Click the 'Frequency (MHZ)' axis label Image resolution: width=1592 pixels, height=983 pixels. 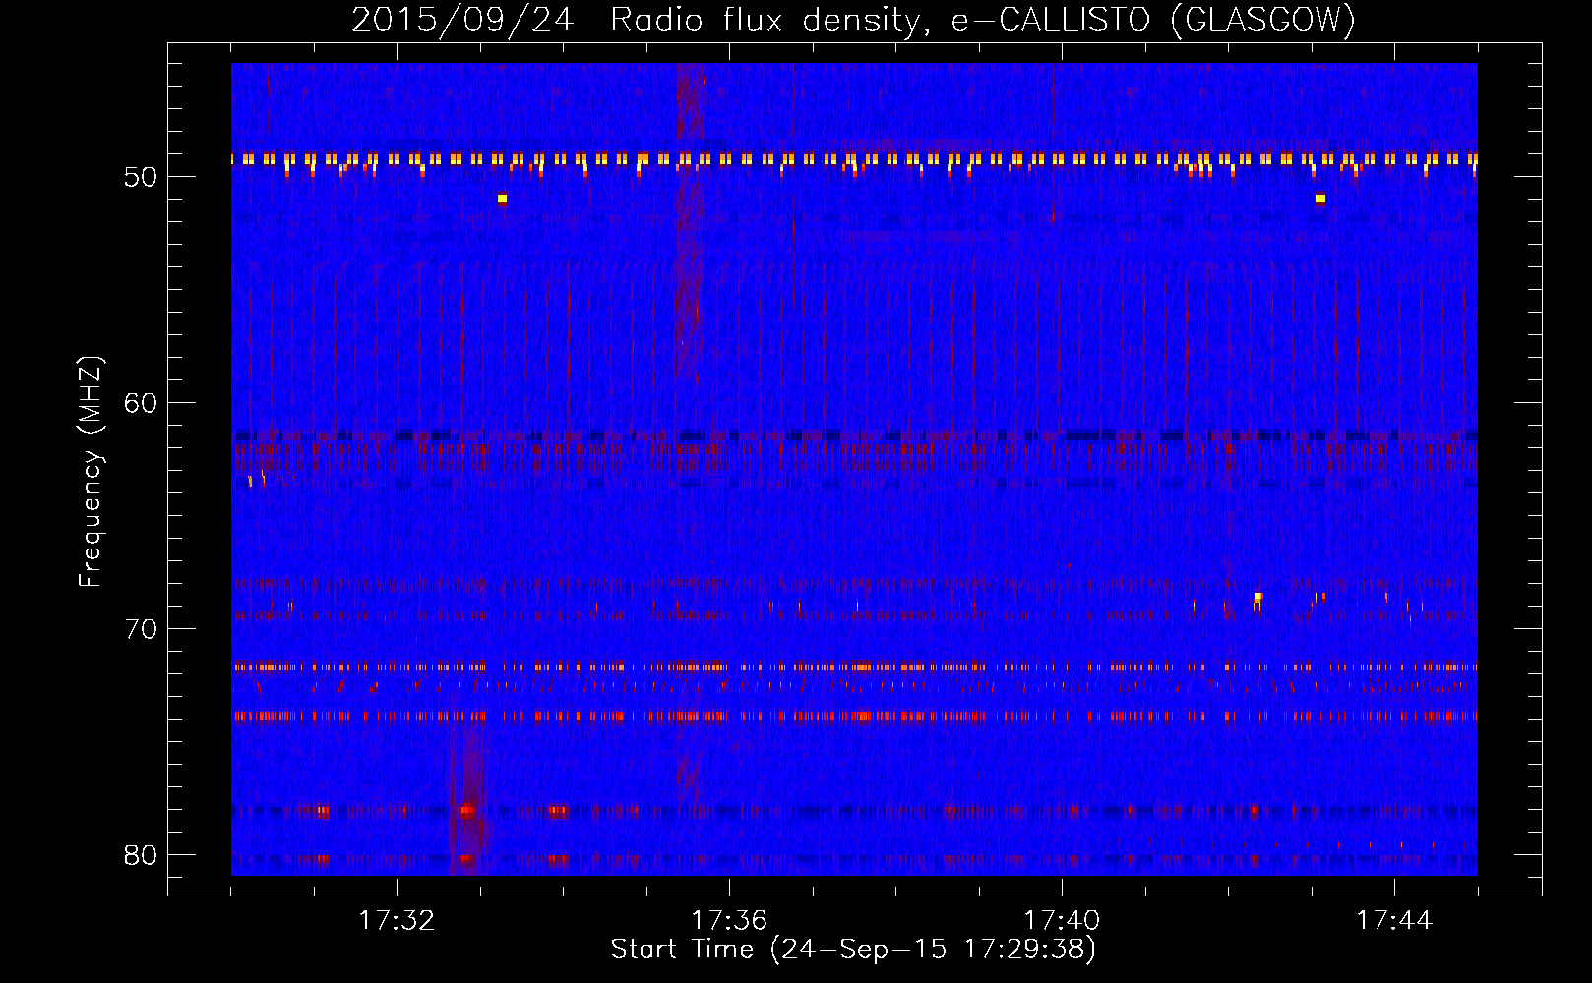91,472
